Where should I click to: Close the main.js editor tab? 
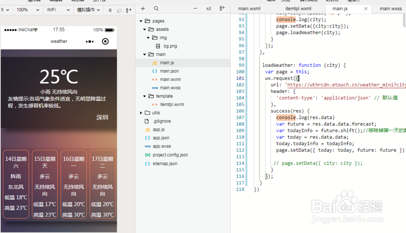pyautogui.click(x=366, y=9)
